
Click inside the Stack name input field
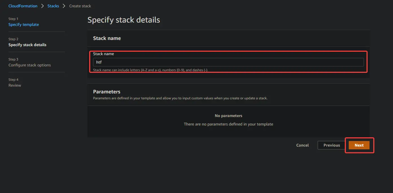pos(228,62)
